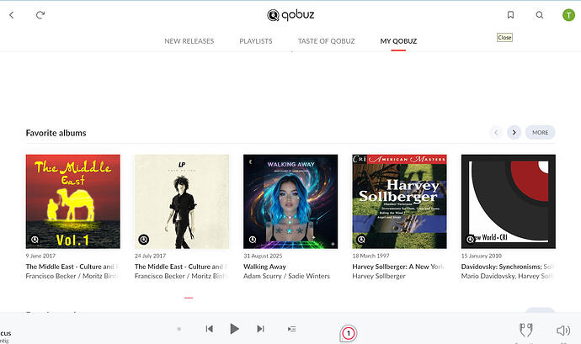This screenshot has height=344, width=581.
Task: Click the More button for favorite albums
Action: click(x=540, y=133)
